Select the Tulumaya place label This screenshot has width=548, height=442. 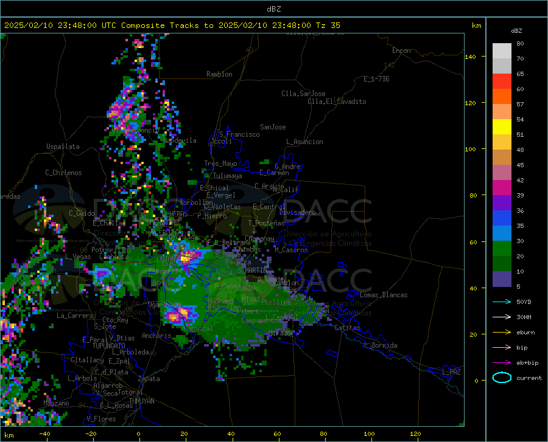pos(227,176)
